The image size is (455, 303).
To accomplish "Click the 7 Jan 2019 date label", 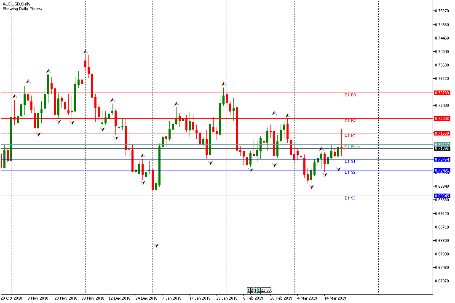I will pos(172,298).
